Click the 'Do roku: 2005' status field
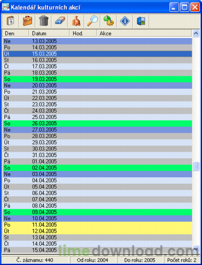This screenshot has width=202, height=265. click(x=140, y=260)
